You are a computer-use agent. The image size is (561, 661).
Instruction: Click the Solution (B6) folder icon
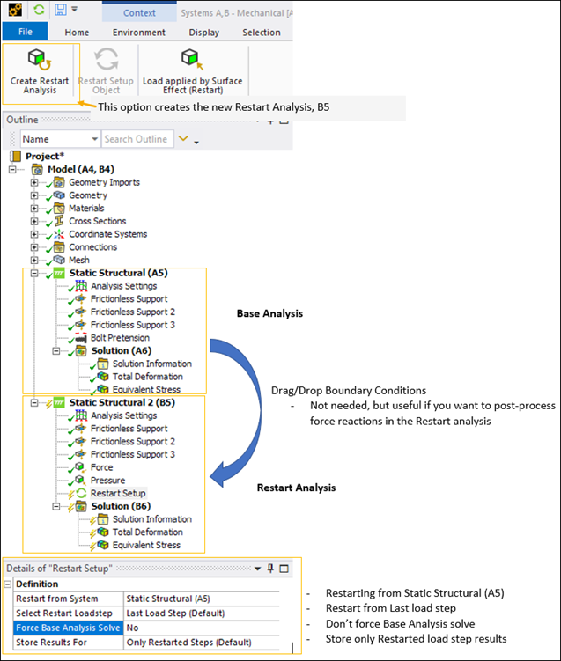pyautogui.click(x=81, y=506)
